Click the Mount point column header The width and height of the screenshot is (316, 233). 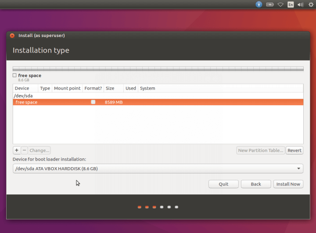point(67,88)
